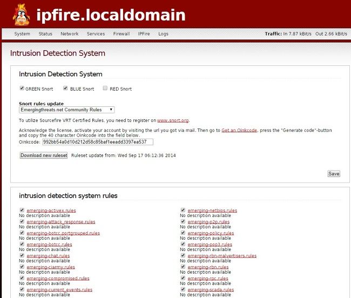Click the ipfire.localdomain title
Screen dimensions: 351x298
[x=111, y=15]
